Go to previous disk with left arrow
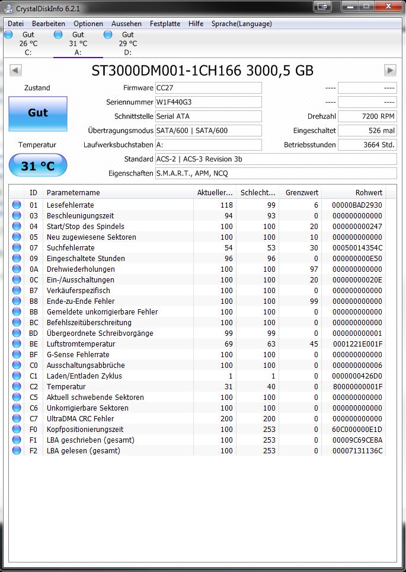The width and height of the screenshot is (406, 572). (x=15, y=70)
